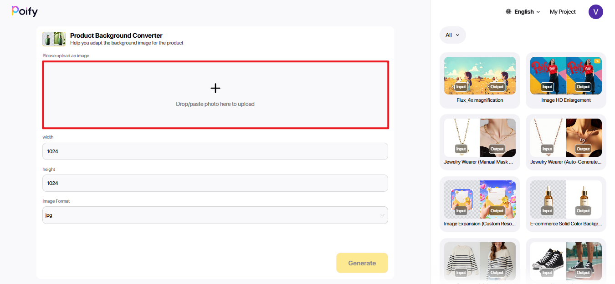Open Image Expansion Custom Resolution template
615x284 pixels.
point(480,204)
